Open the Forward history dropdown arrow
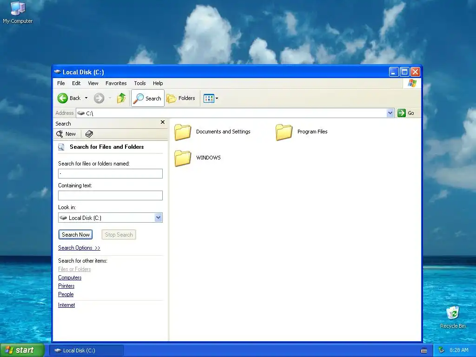 (x=110, y=98)
